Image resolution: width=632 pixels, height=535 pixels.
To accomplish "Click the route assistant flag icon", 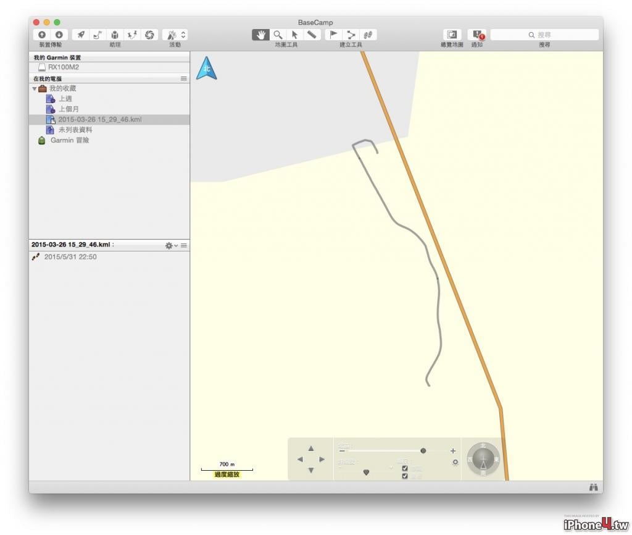I will click(98, 35).
